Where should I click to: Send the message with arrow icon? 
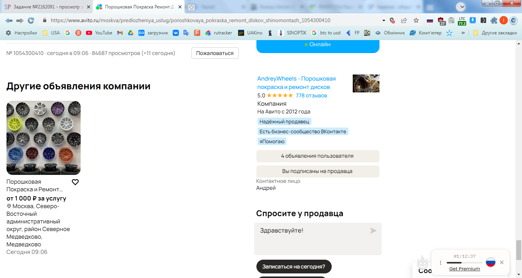[373, 231]
